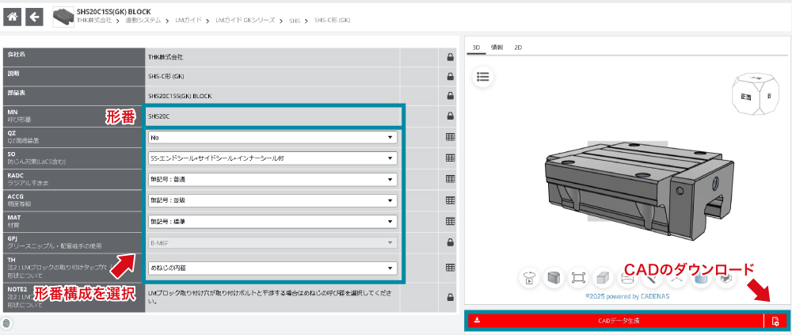This screenshot has height=335, width=792.
Task: Open the LMガイド breadcrumb link
Action: coord(185,20)
